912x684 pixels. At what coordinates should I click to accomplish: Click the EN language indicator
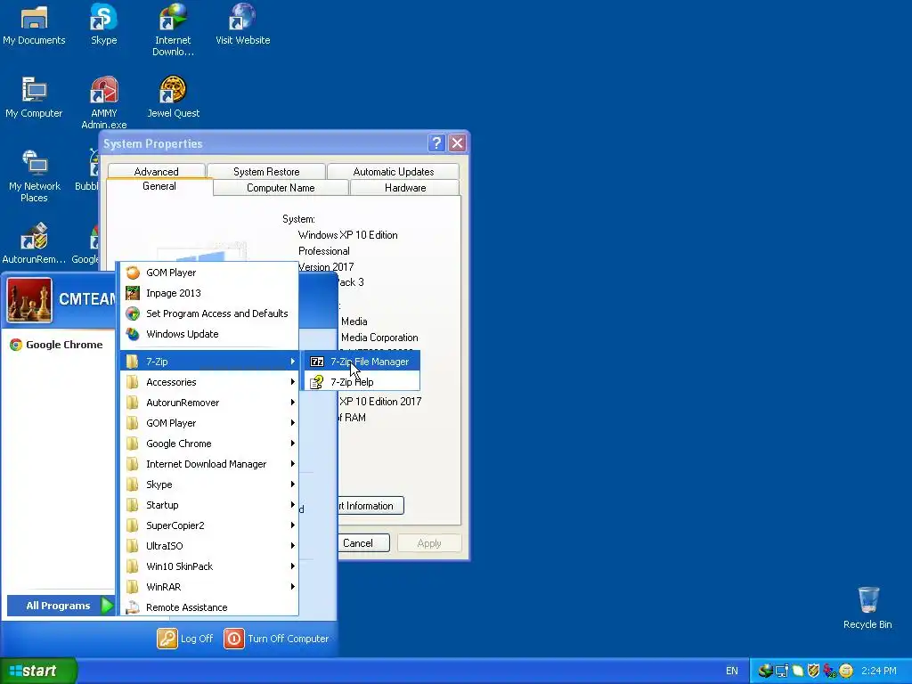click(x=732, y=671)
